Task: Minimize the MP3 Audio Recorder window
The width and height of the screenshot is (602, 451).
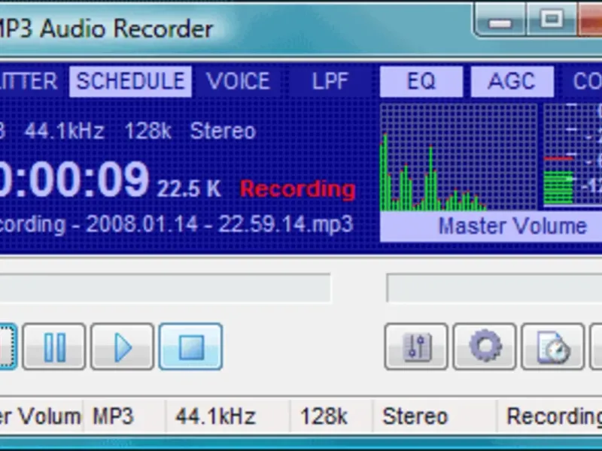Action: pyautogui.click(x=500, y=20)
